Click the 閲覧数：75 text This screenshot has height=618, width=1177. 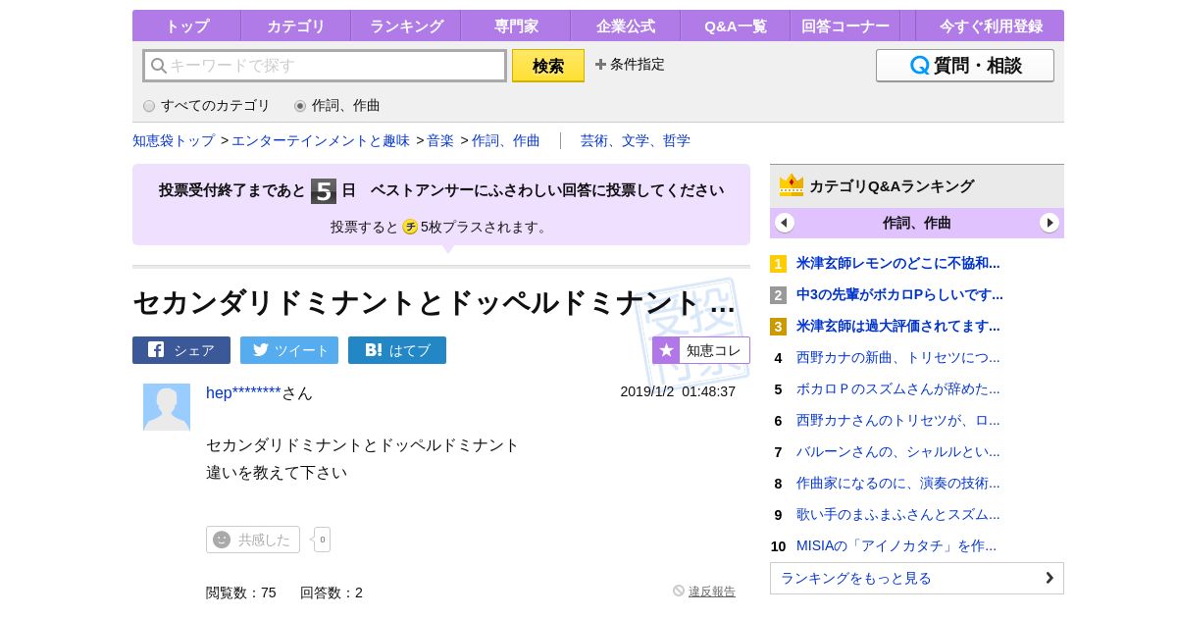click(x=241, y=592)
